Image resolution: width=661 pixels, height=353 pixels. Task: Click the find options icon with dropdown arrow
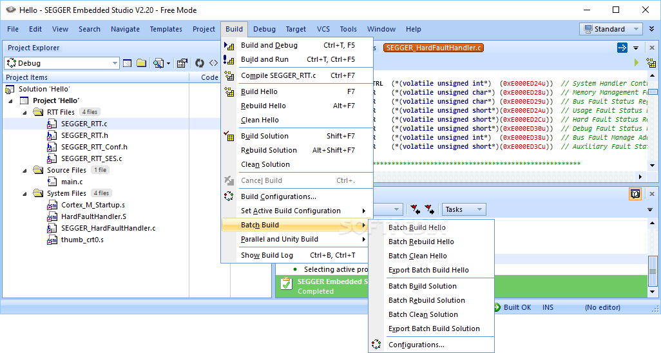[162, 63]
